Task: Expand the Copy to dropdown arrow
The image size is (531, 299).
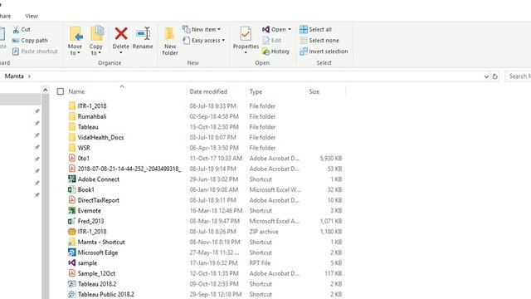Action: coord(100,53)
